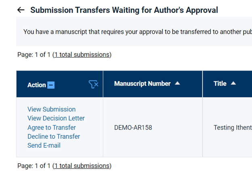Select the DEMO-AR158 manuscript number cell
This screenshot has height=173, width=252.
[x=133, y=128]
